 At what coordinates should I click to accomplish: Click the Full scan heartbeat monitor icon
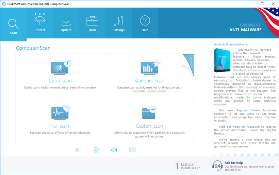pyautogui.click(x=61, y=112)
